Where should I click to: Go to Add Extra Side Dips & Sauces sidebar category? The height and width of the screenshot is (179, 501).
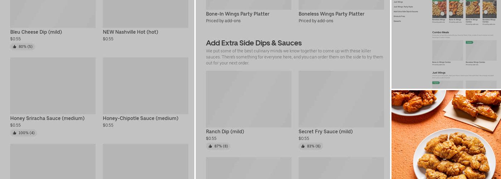405,11
